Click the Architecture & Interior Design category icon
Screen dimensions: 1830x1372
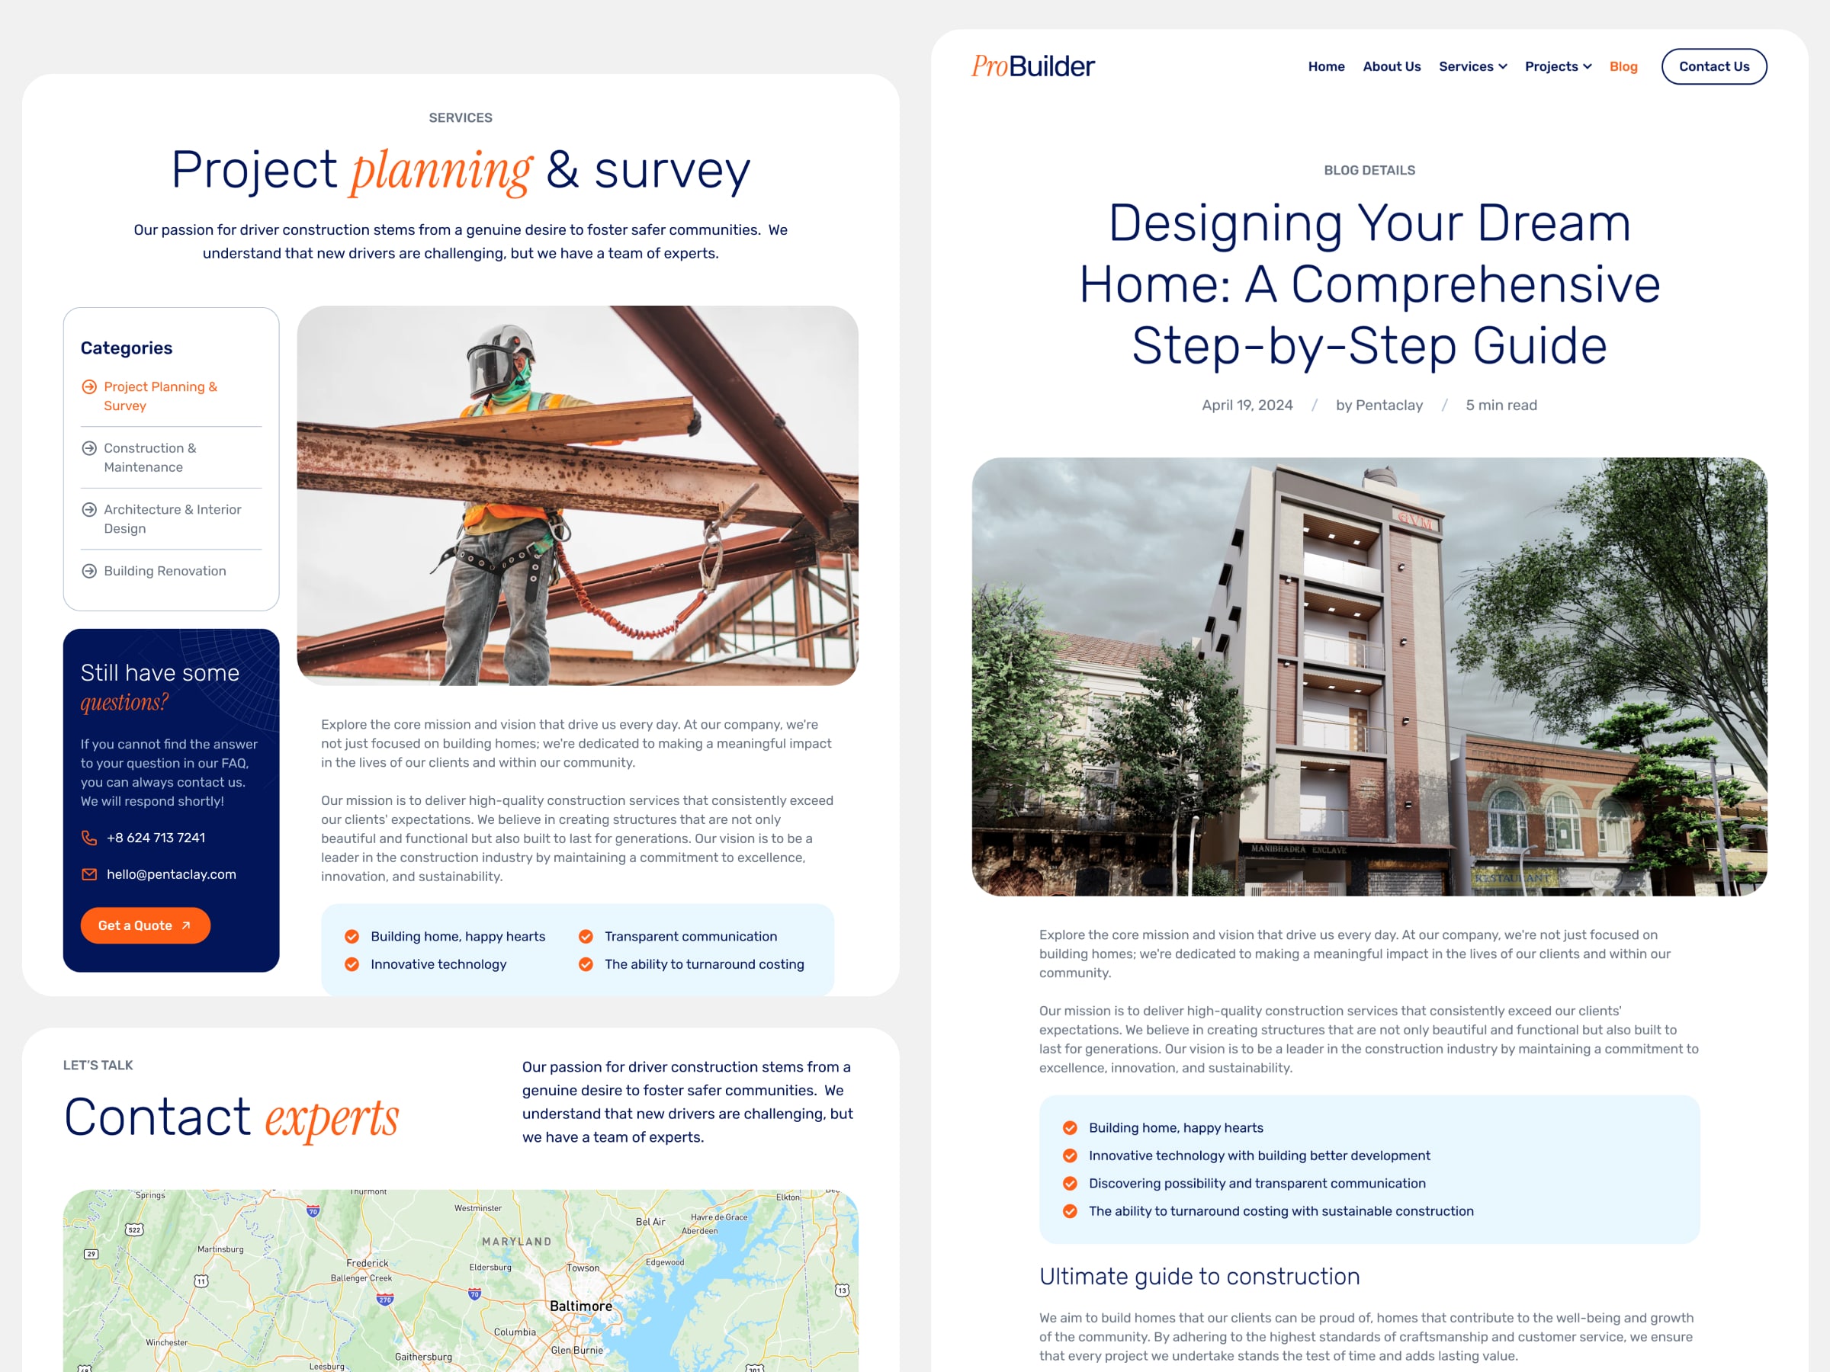[x=89, y=508]
